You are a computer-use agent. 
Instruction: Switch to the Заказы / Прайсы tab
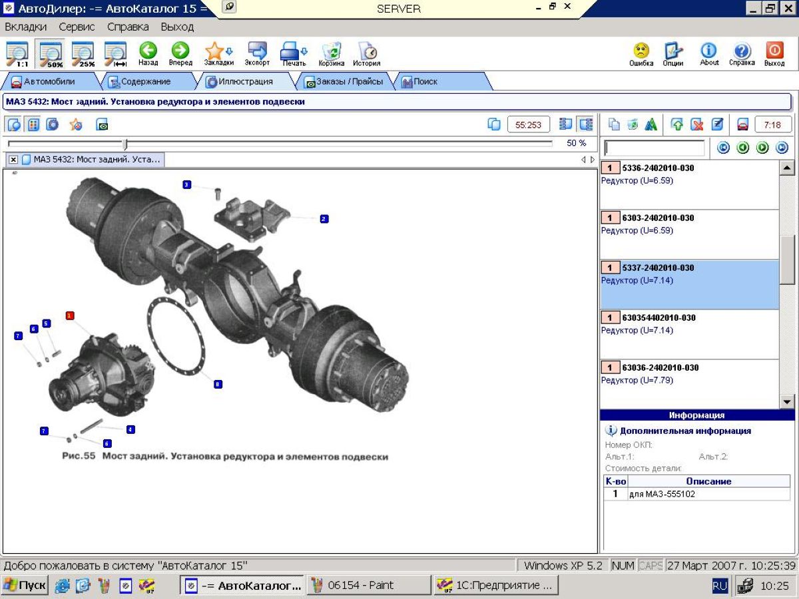tap(344, 82)
